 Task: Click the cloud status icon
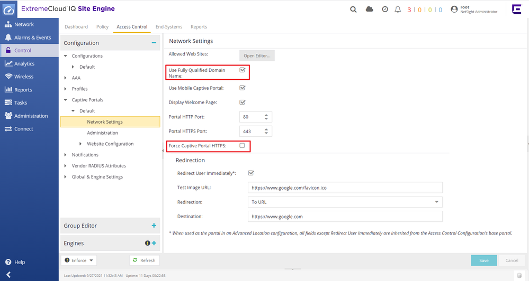370,10
